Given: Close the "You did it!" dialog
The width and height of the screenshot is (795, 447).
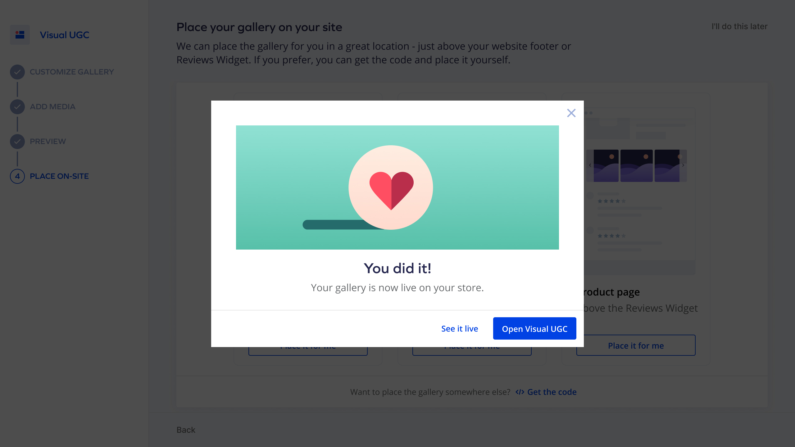Looking at the screenshot, I should pos(571,113).
